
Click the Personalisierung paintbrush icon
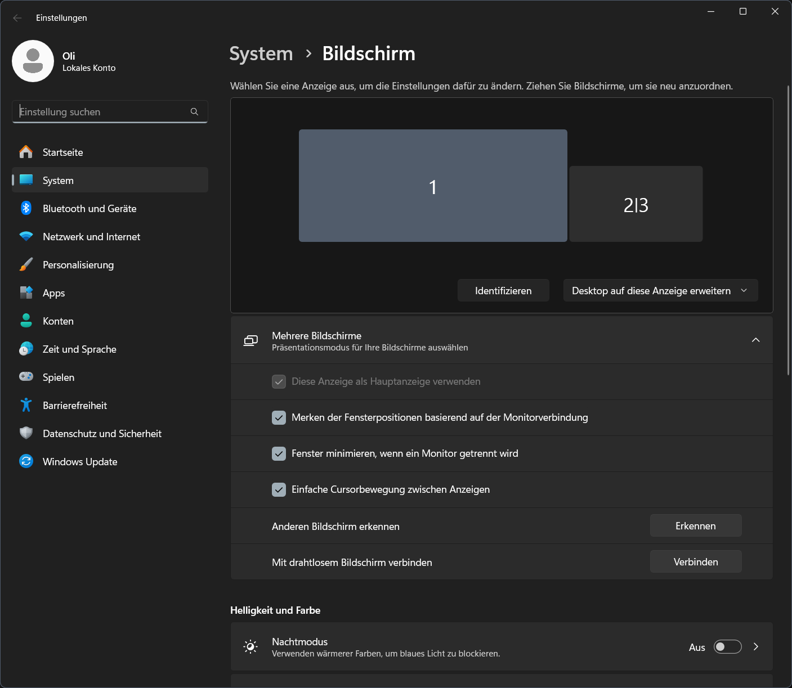[26, 264]
